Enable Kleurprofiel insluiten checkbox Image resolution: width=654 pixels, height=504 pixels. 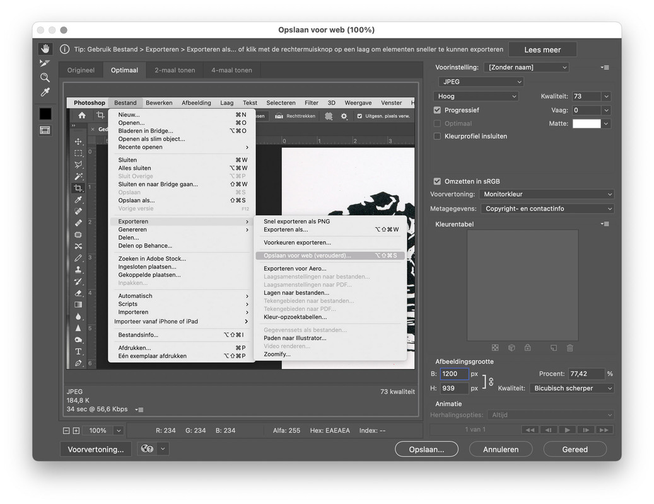point(437,136)
